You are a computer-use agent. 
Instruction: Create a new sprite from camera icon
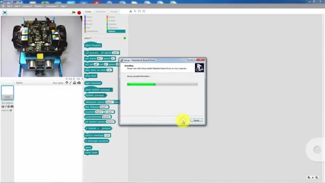pos(79,83)
